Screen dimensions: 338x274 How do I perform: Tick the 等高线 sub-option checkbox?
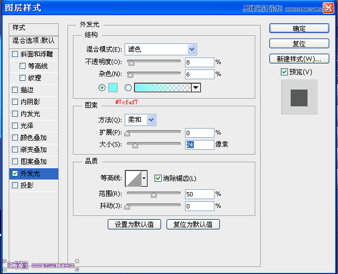coord(22,66)
